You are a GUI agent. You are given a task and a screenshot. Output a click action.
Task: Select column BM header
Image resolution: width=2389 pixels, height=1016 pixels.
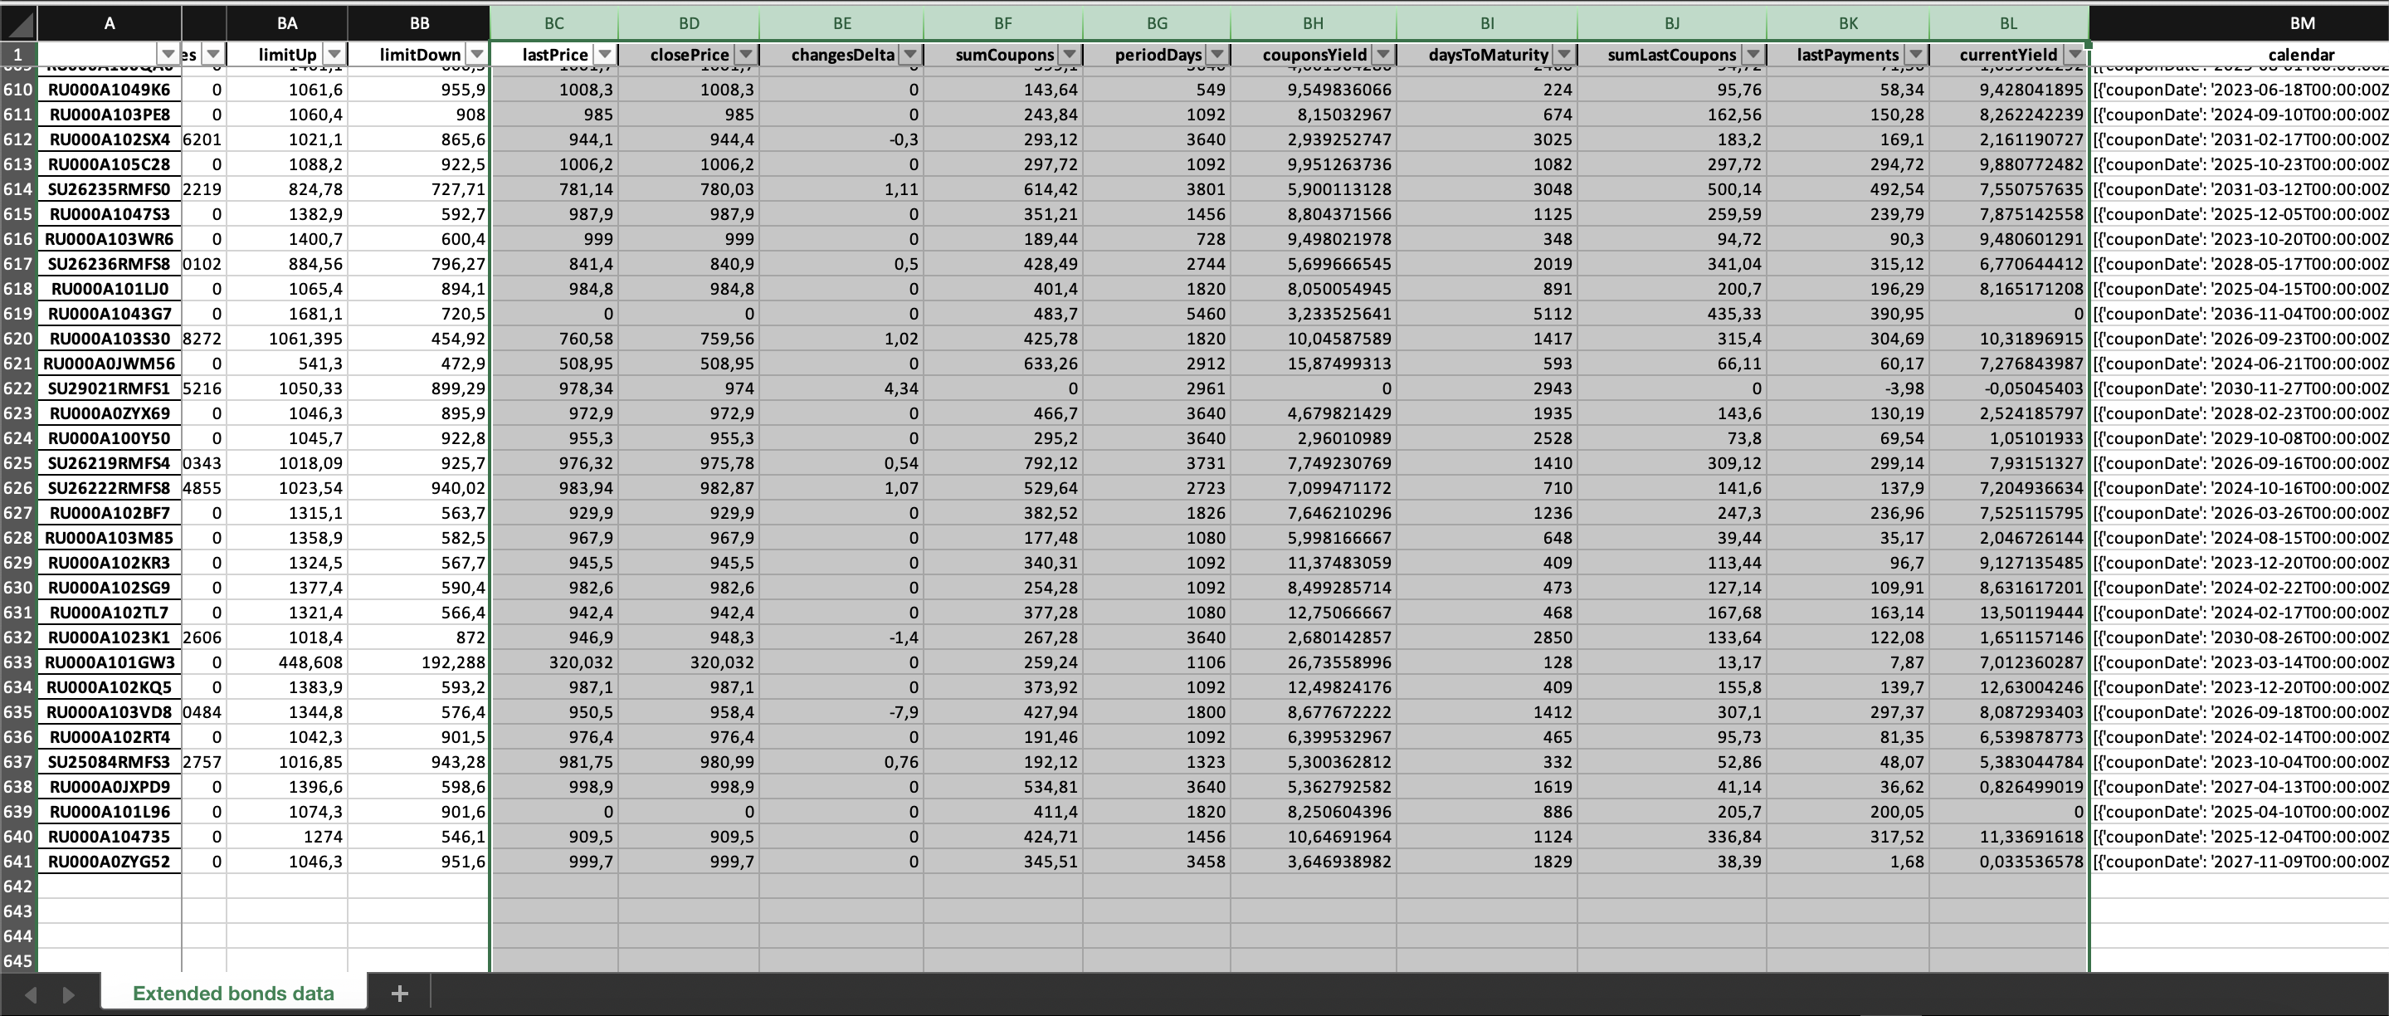pyautogui.click(x=2301, y=23)
